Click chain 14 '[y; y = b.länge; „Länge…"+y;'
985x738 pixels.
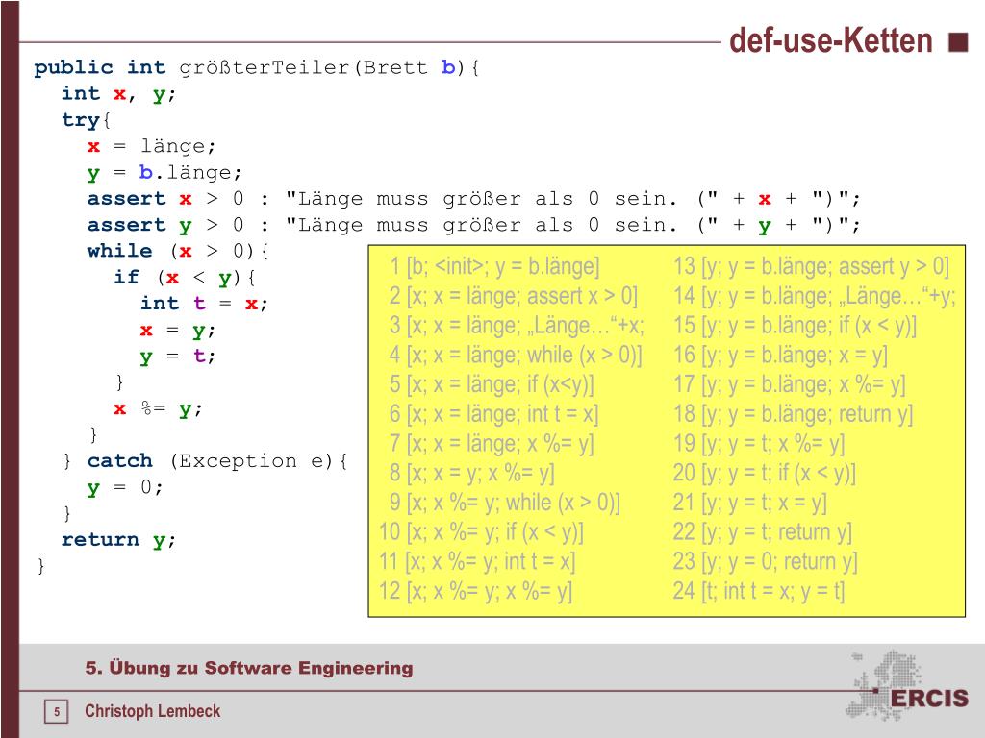pos(814,296)
